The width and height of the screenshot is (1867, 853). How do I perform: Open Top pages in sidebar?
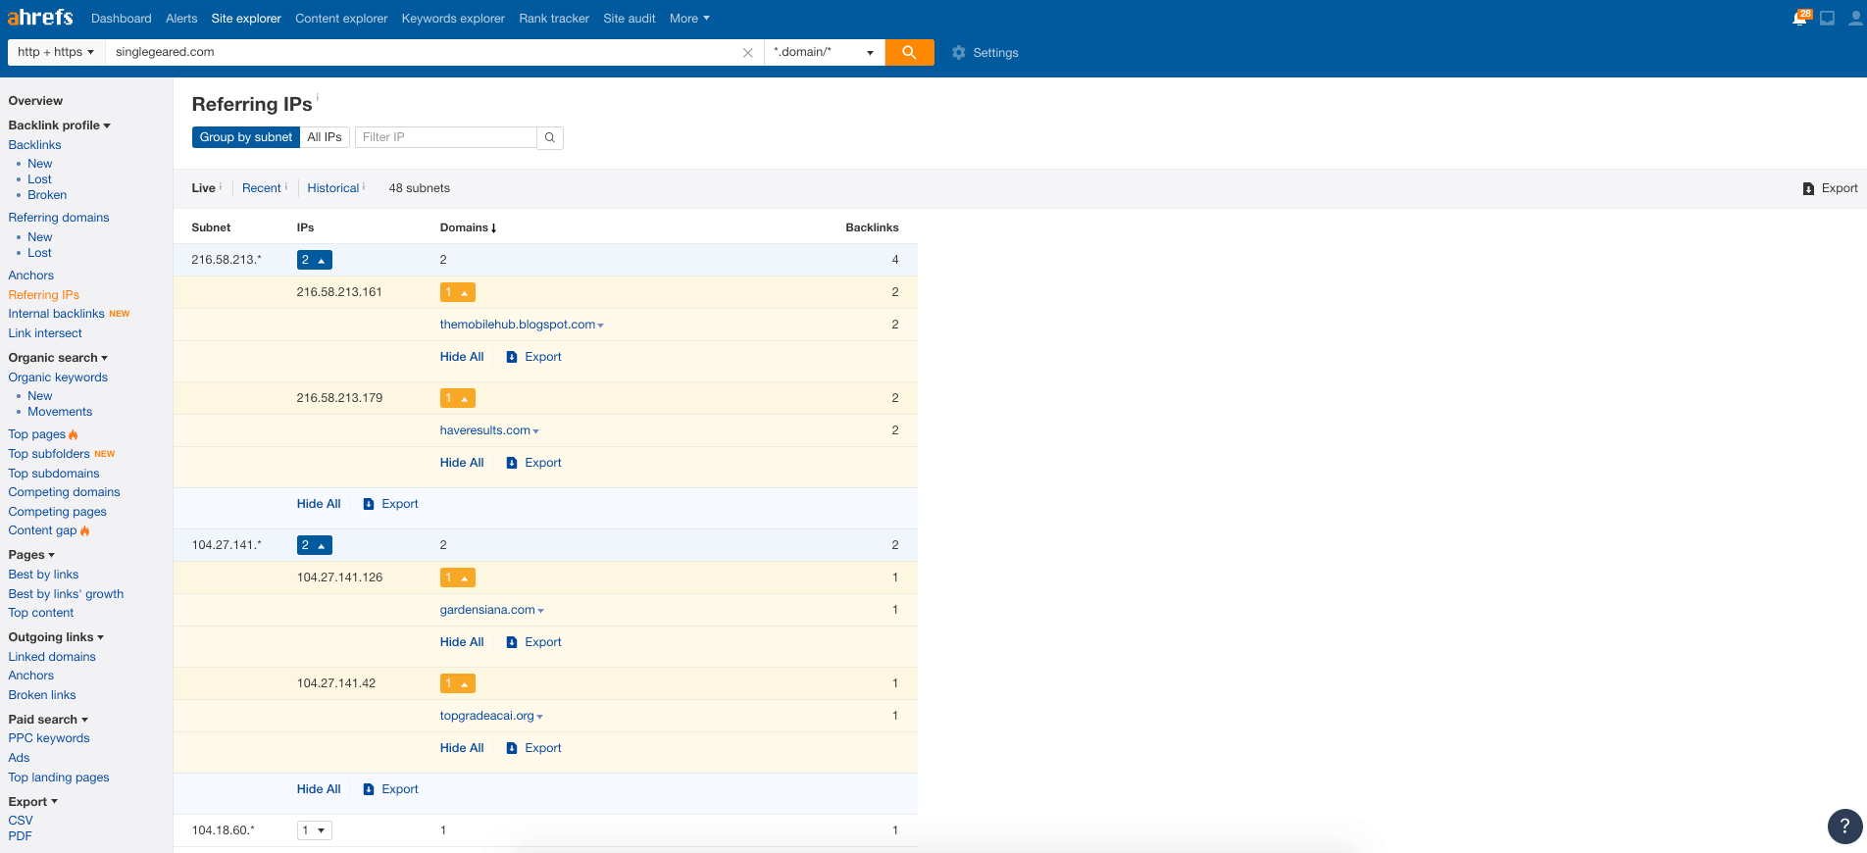pos(37,434)
